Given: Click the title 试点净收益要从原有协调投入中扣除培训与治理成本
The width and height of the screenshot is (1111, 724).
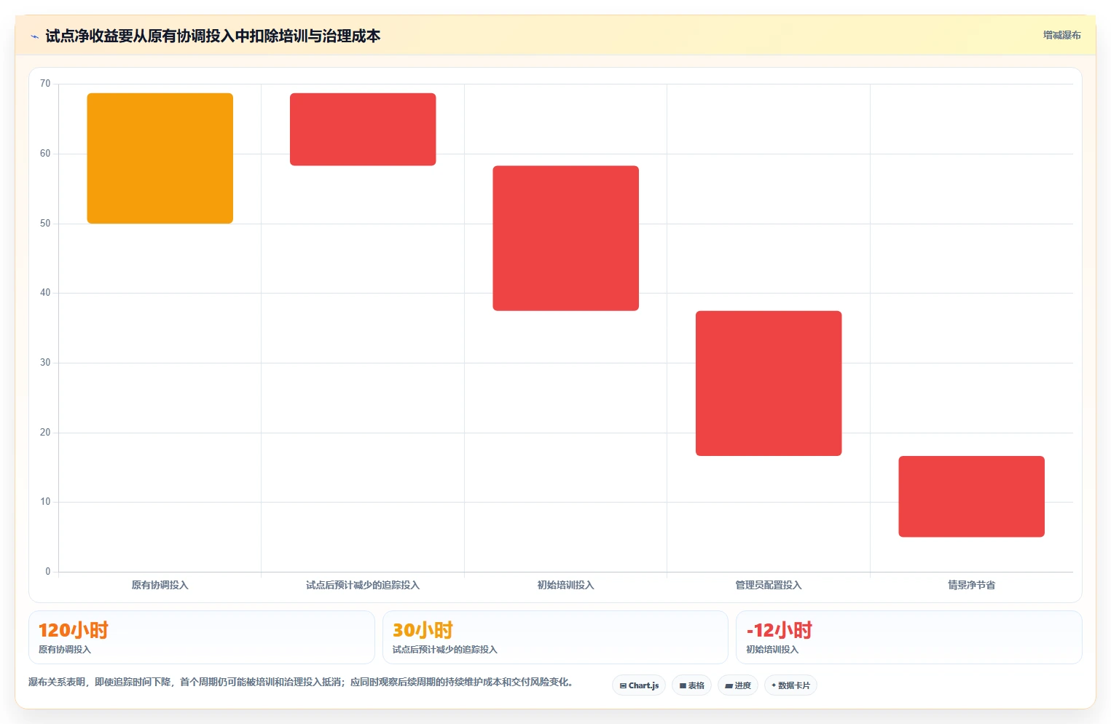Looking at the screenshot, I should pos(213,36).
